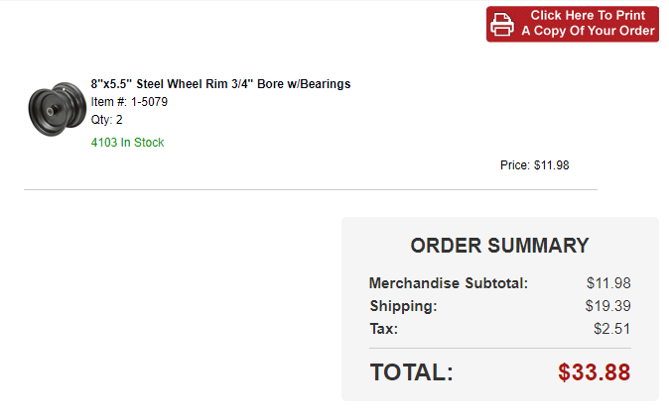The image size is (669, 419).
Task: Click the Merchandise Subtotal label
Action: (448, 283)
